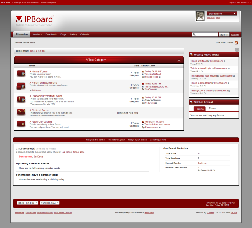Open the Blogs tab
Viewport: 252px width, 228px height.
point(63,34)
